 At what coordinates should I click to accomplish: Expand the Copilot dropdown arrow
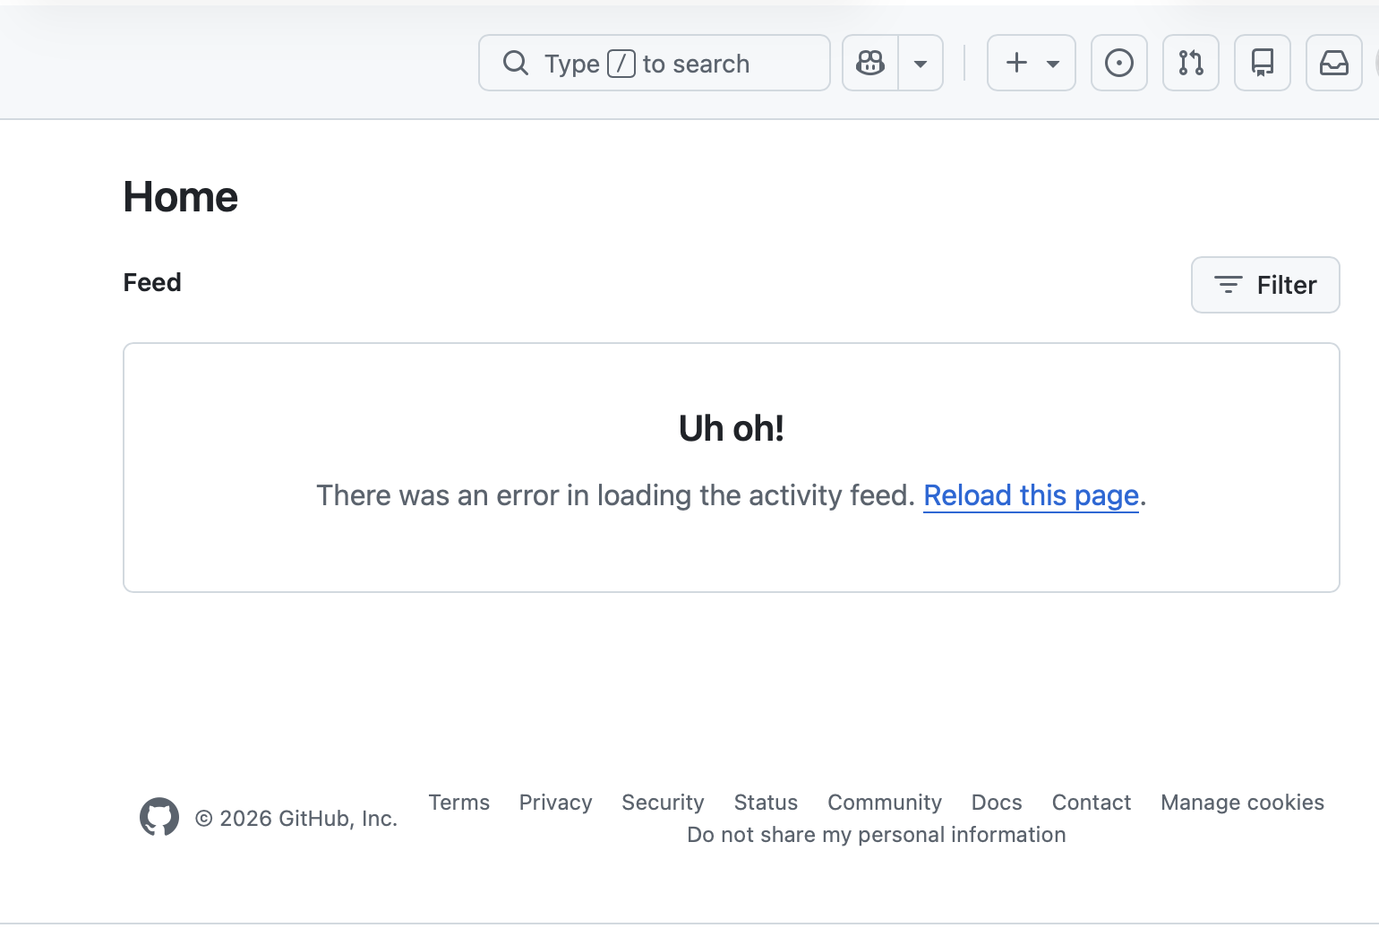click(920, 63)
